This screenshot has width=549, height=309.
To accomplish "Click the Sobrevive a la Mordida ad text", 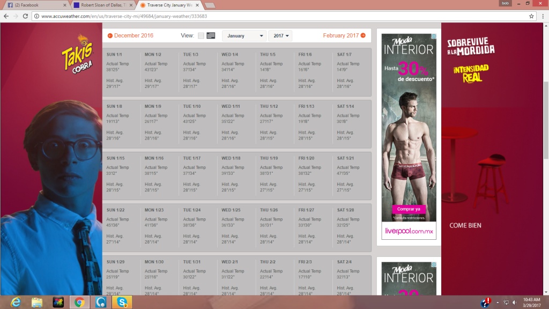I will point(471,47).
